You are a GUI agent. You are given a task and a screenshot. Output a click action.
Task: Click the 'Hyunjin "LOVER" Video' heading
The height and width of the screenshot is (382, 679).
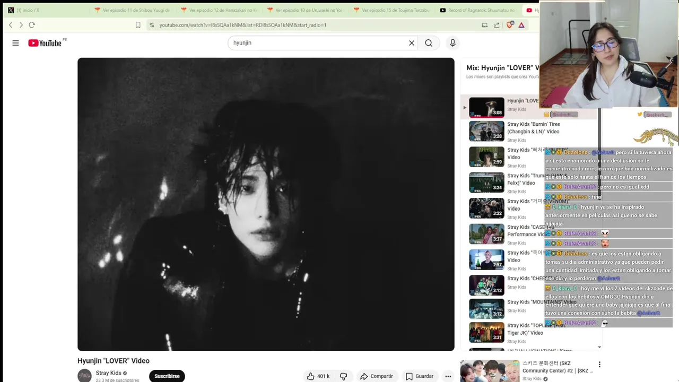tap(114, 361)
